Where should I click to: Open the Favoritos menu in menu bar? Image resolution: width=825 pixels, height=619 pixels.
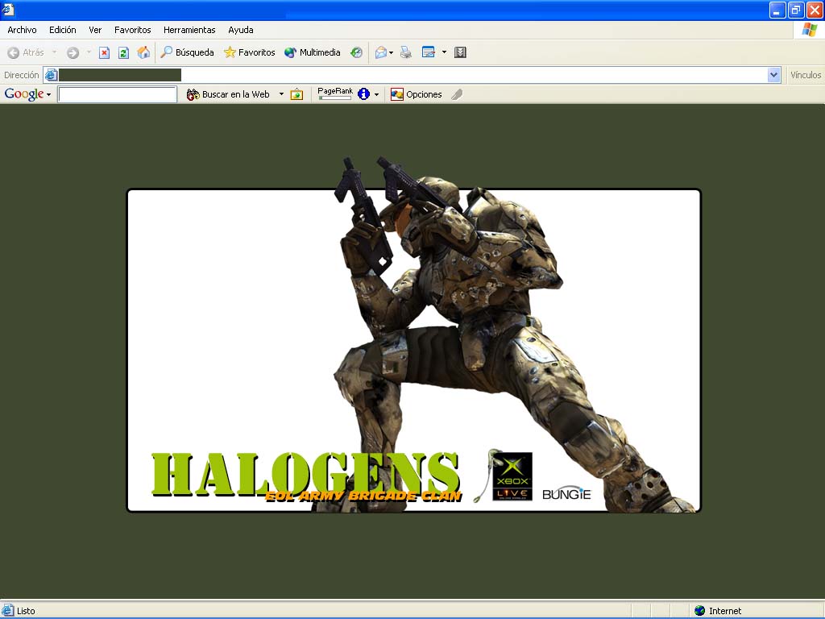point(132,30)
